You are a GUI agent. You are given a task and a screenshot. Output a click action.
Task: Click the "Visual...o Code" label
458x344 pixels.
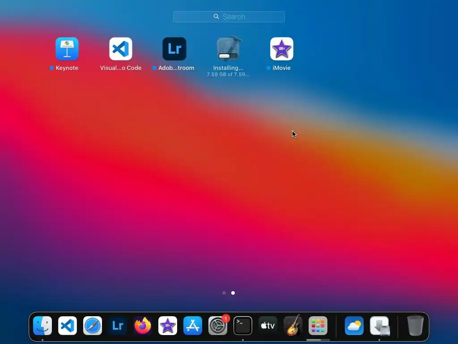tap(121, 68)
